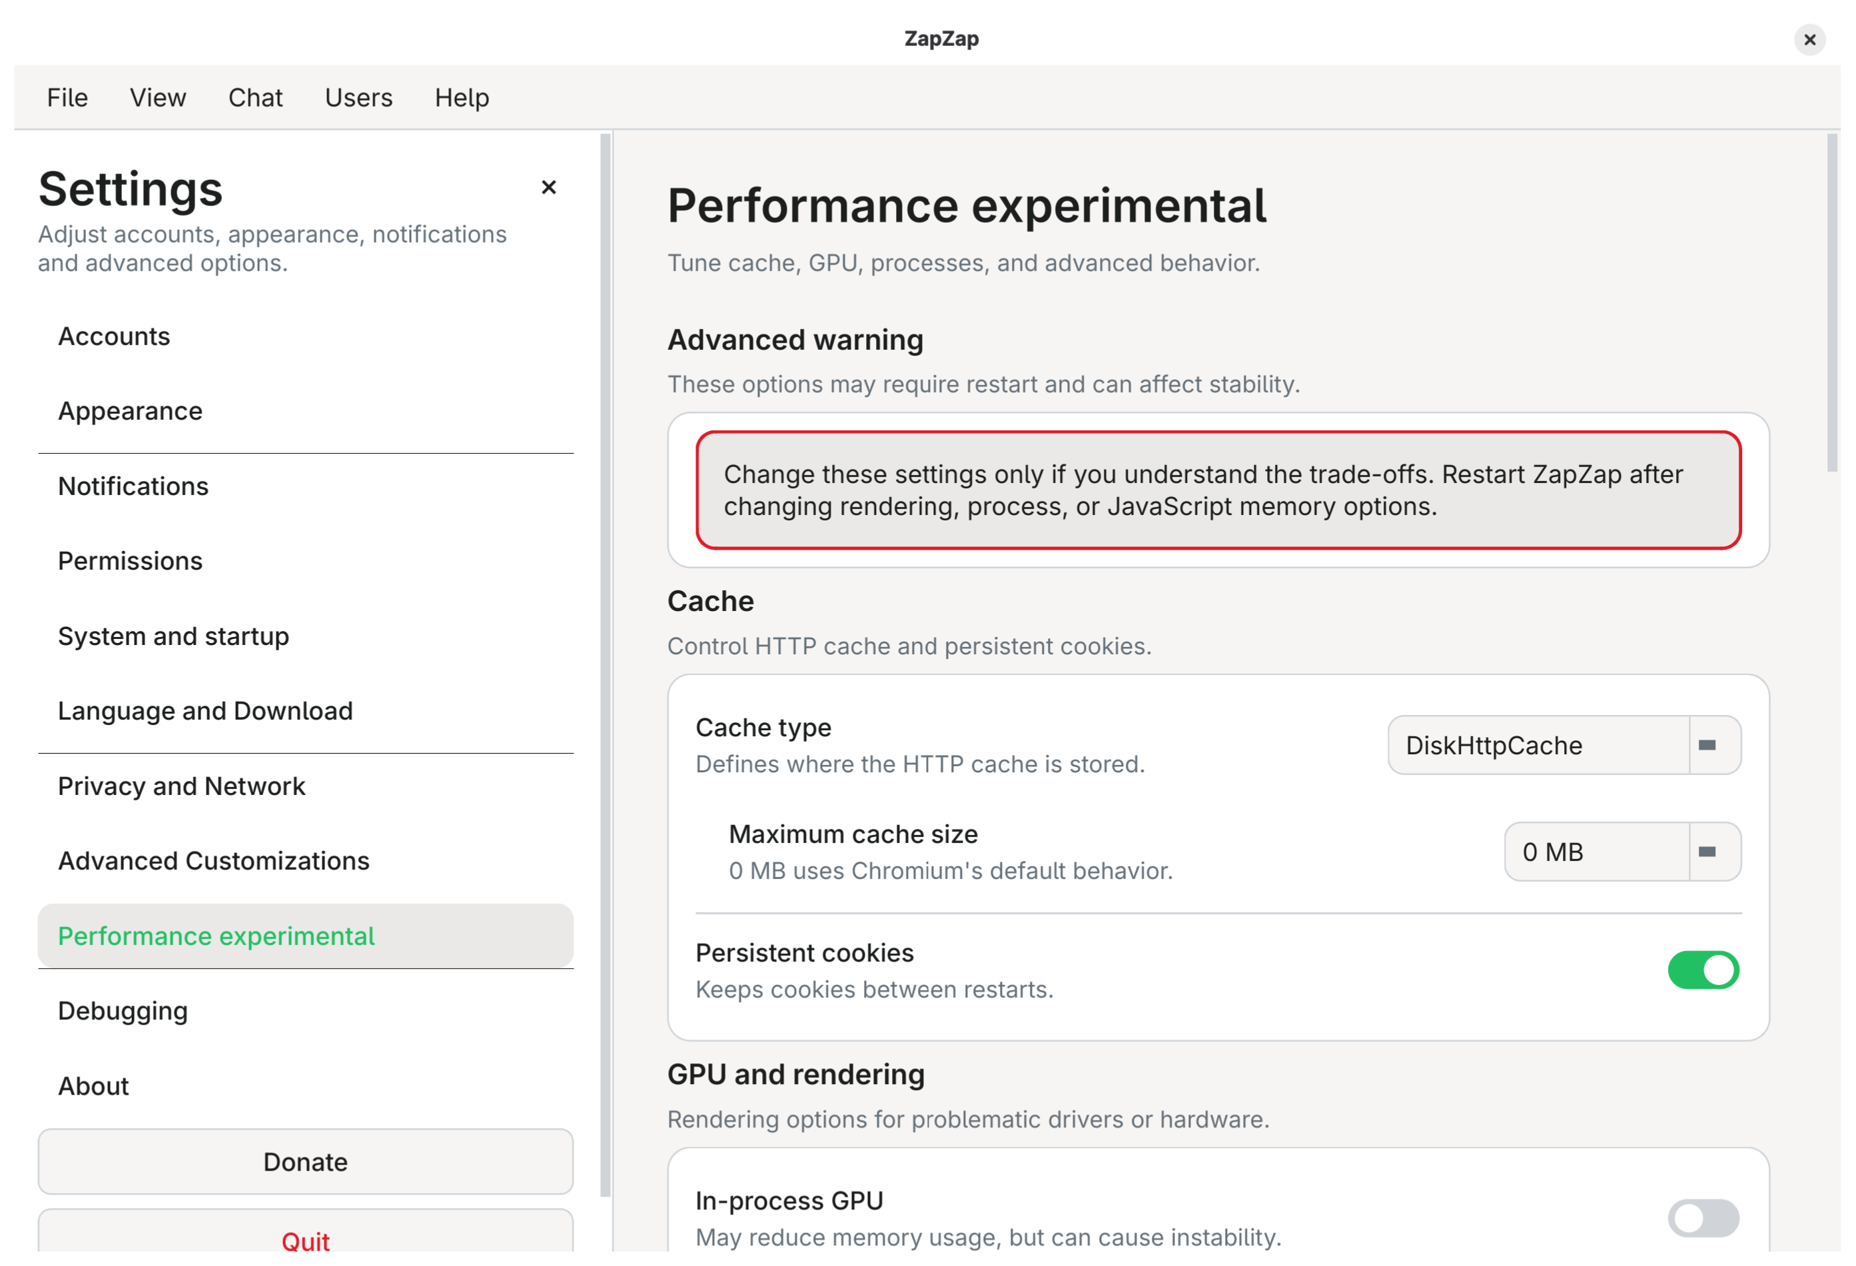Image resolution: width=1856 pixels, height=1266 pixels.
Task: Open System and startup settings
Action: pos(306,636)
